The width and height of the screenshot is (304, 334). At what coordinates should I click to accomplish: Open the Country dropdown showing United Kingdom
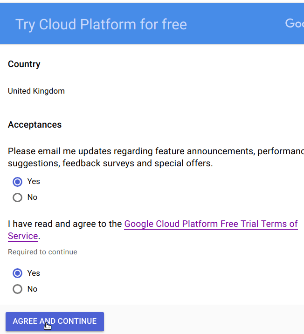[x=156, y=91]
